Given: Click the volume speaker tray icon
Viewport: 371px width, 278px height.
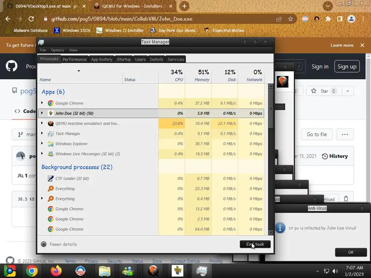Looking at the screenshot, I should tap(335, 271).
